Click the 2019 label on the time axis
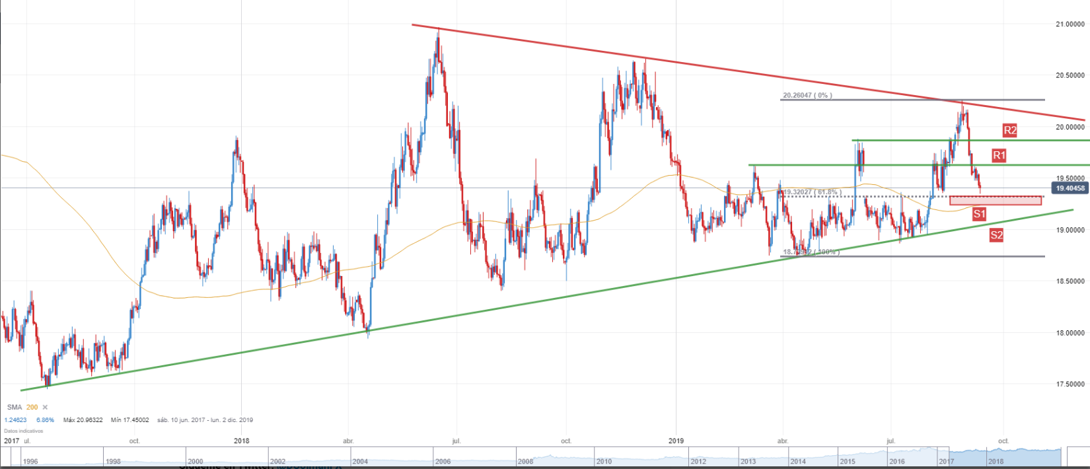The width and height of the screenshot is (1090, 469). tap(676, 441)
